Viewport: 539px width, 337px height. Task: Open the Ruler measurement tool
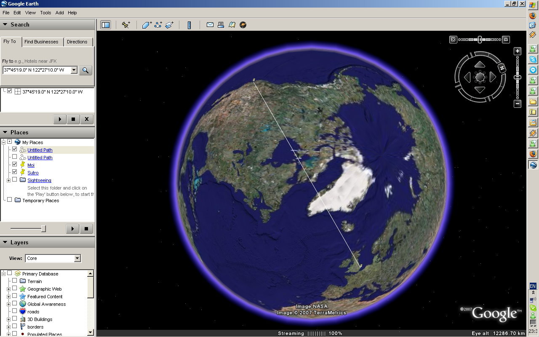point(189,25)
